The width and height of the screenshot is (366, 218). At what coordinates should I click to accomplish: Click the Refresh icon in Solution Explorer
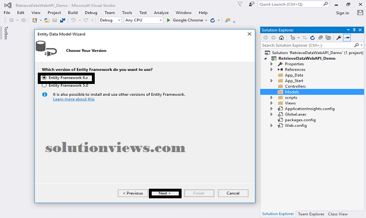click(312, 38)
